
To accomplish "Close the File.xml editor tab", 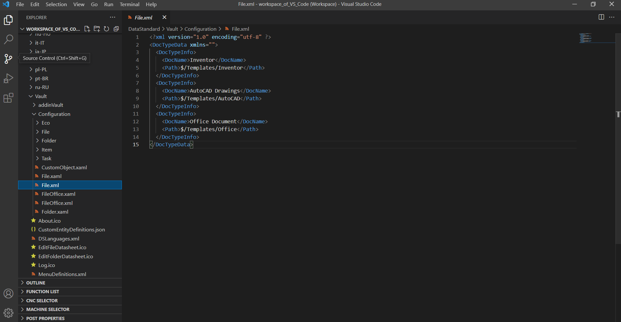I will click(x=164, y=17).
